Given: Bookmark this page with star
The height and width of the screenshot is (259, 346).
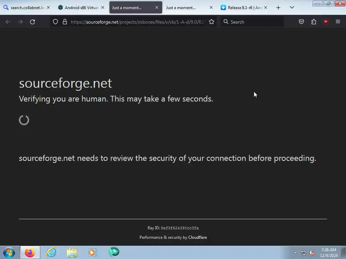Looking at the screenshot, I should (x=212, y=22).
